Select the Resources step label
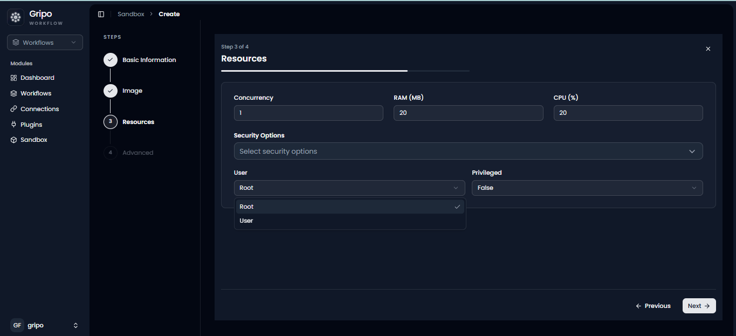 (x=139, y=122)
